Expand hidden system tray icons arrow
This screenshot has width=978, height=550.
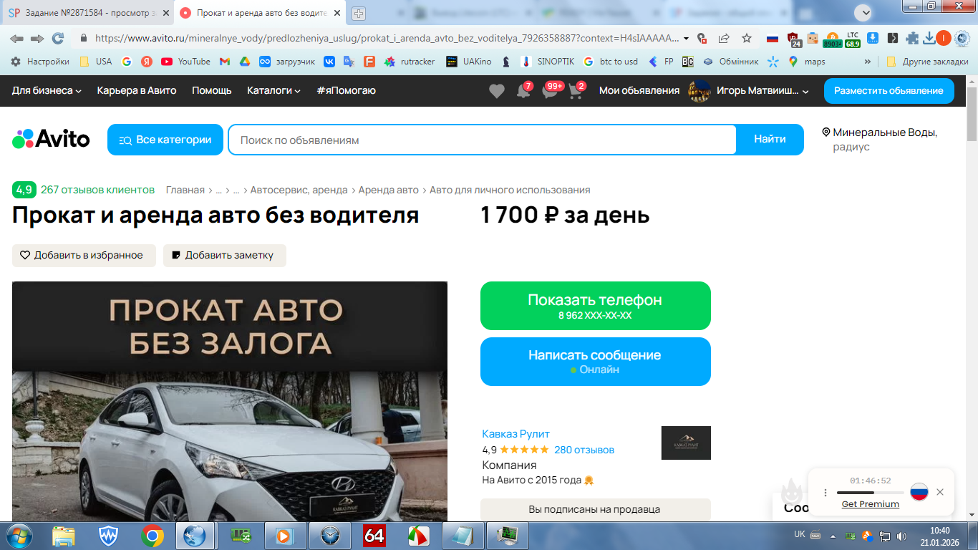[x=833, y=536]
